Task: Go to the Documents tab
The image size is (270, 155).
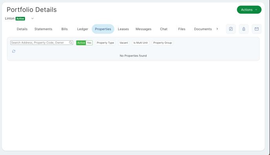Action: [x=203, y=29]
